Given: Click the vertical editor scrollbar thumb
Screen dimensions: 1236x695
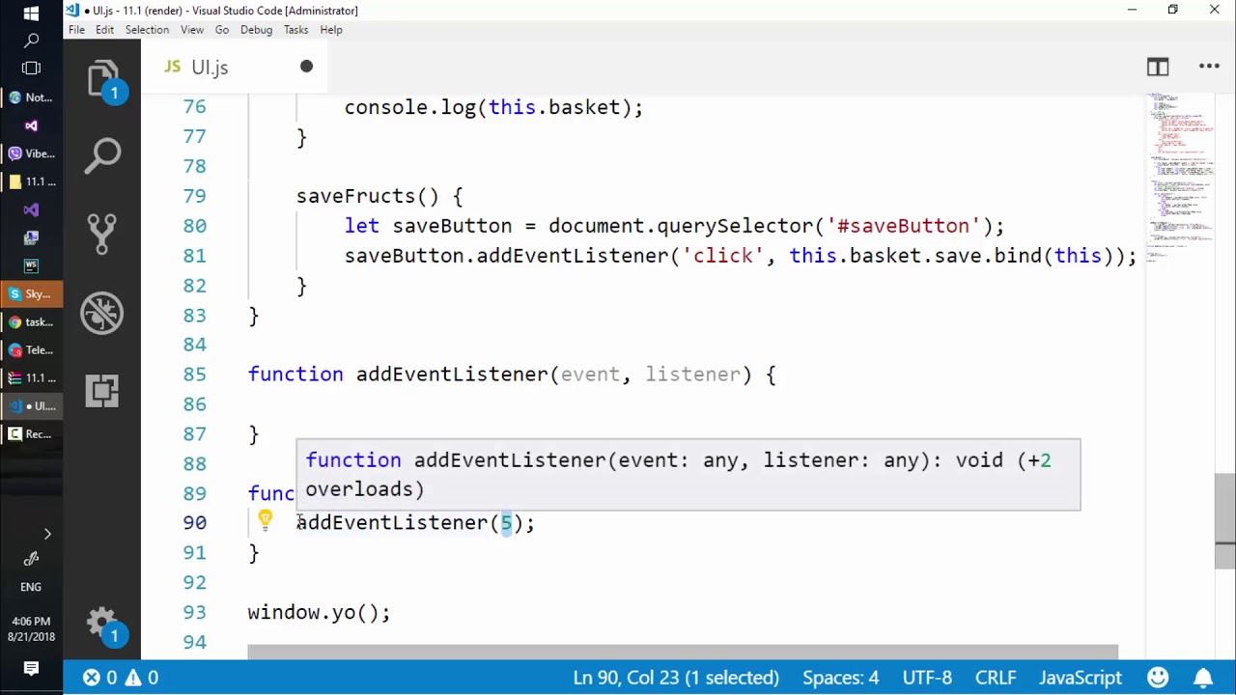Looking at the screenshot, I should pyautogui.click(x=1224, y=521).
